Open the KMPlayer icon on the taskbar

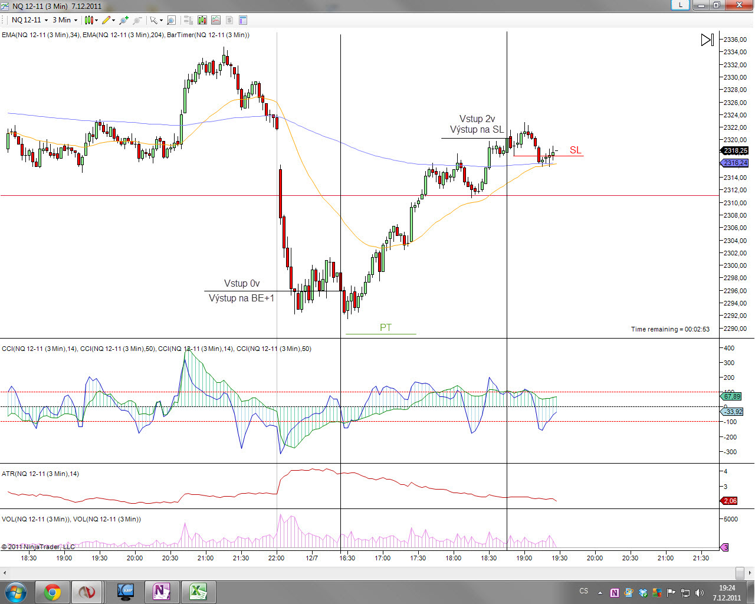pyautogui.click(x=126, y=592)
